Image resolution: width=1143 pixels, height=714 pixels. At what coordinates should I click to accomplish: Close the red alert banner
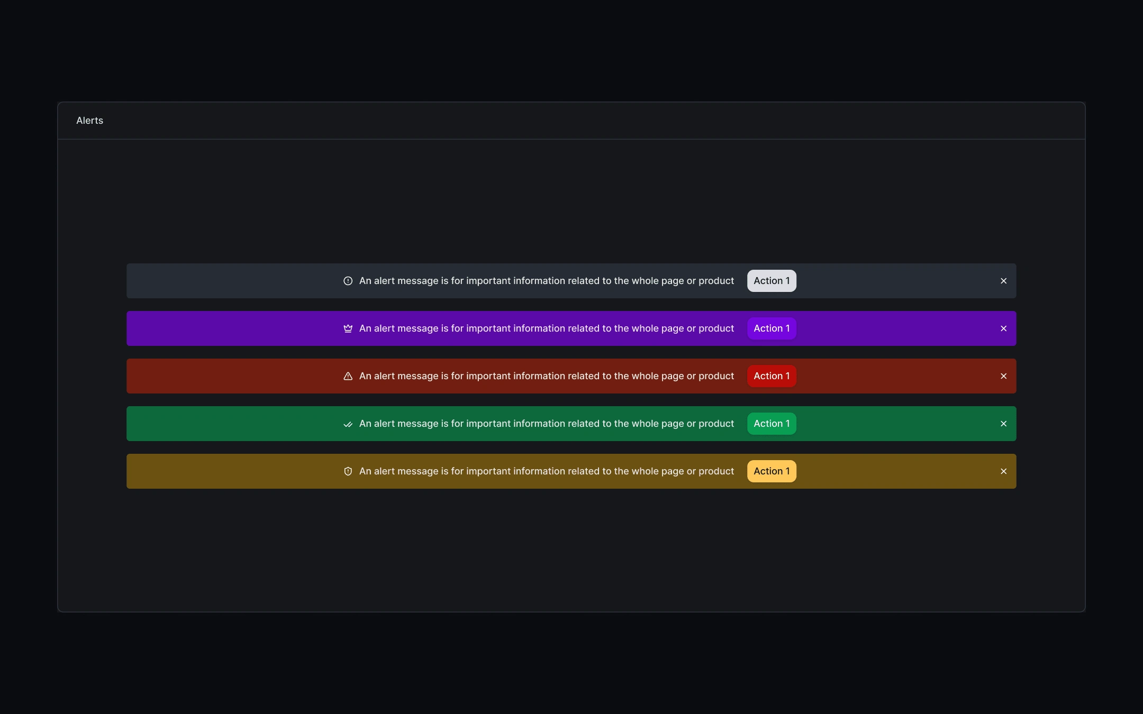pyautogui.click(x=1003, y=376)
